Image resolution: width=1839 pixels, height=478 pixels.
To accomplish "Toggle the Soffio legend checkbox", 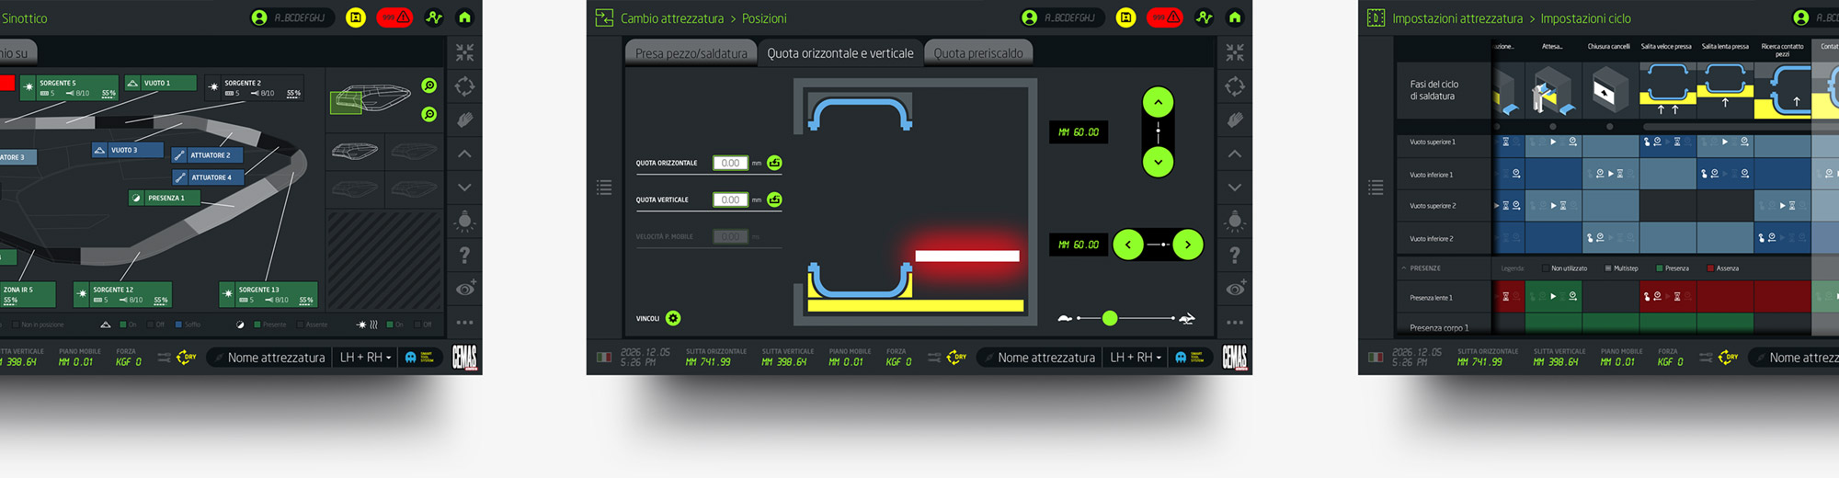I will (x=178, y=324).
